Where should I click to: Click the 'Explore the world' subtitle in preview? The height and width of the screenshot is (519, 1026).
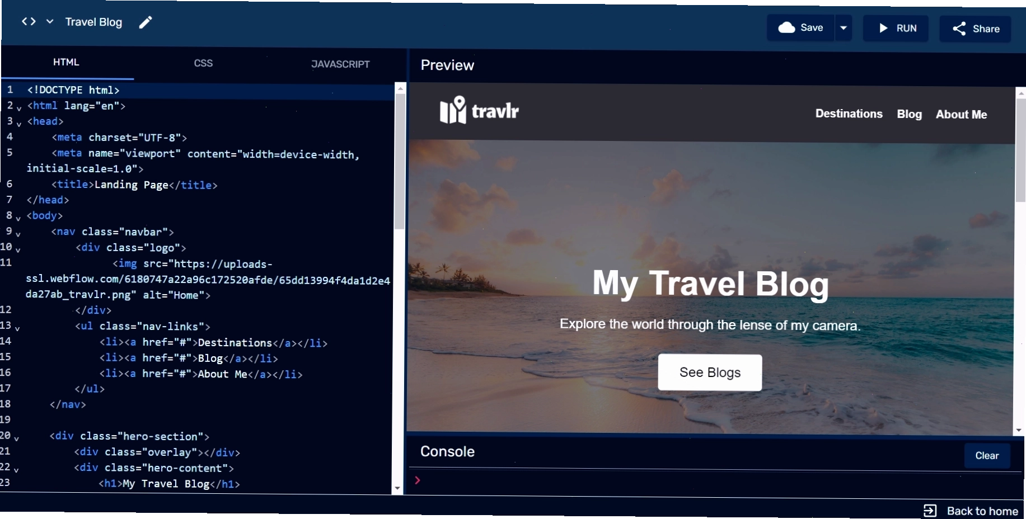tap(710, 325)
